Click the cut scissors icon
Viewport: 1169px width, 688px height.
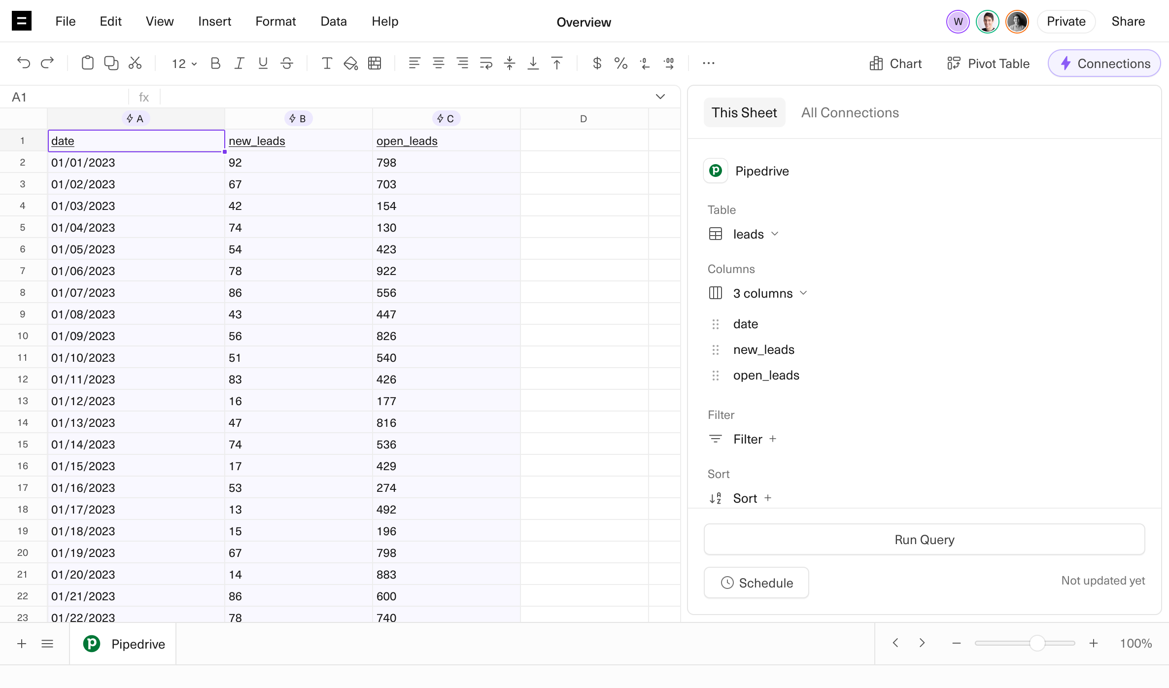(x=135, y=63)
